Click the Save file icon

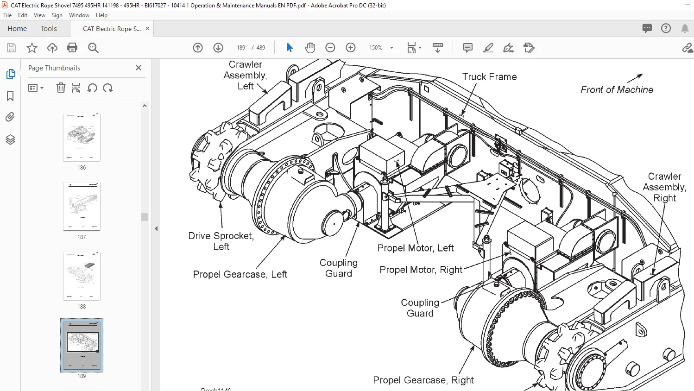coord(12,48)
